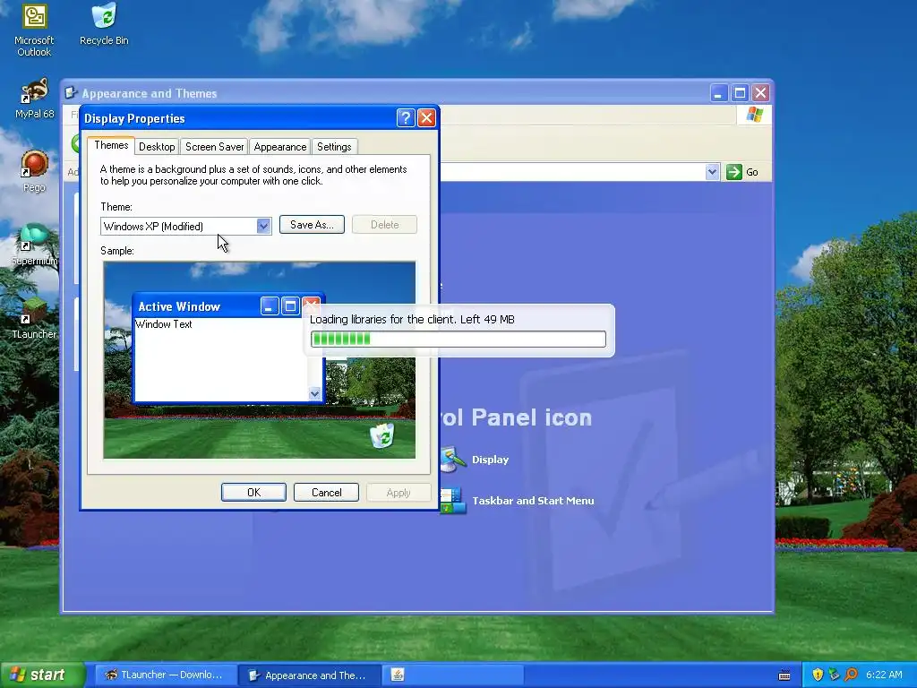Click the Display control panel icon
The height and width of the screenshot is (688, 917).
tap(452, 460)
